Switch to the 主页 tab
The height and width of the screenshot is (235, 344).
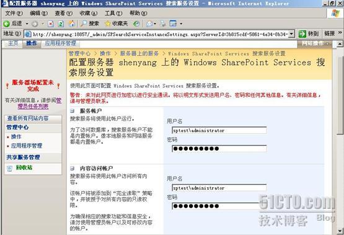[13, 43]
